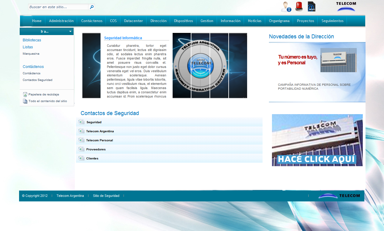The height and width of the screenshot is (231, 384).
Task: Open Contactos Seguridad in the sidebar
Action: coord(38,80)
